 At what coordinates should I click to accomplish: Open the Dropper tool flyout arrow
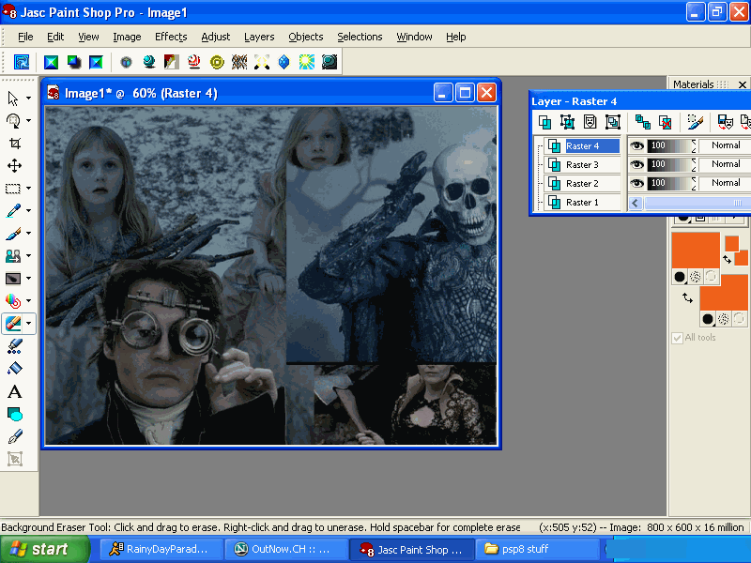(29, 210)
